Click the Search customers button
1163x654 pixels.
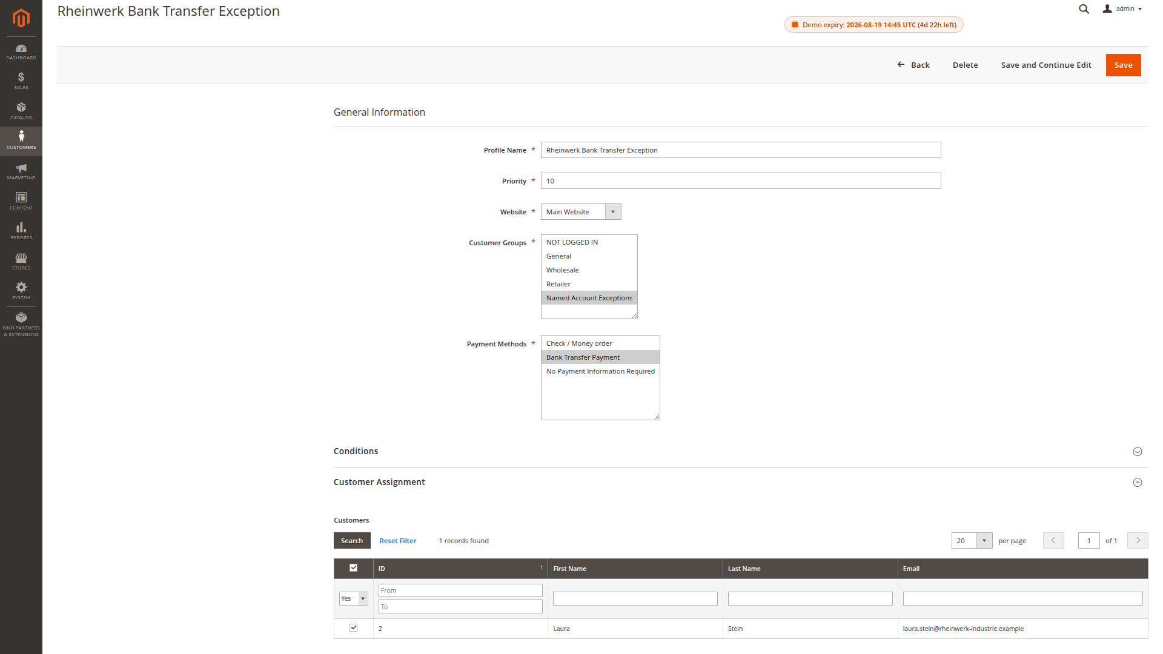pos(351,541)
